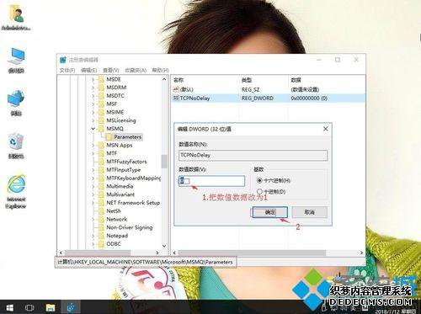The width and height of the screenshot is (421, 314).
Task: Expand the Multimedia tree node
Action: [93, 186]
